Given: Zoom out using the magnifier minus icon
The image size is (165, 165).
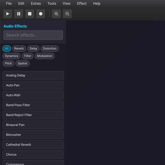Looking at the screenshot, I should click(x=67, y=14).
